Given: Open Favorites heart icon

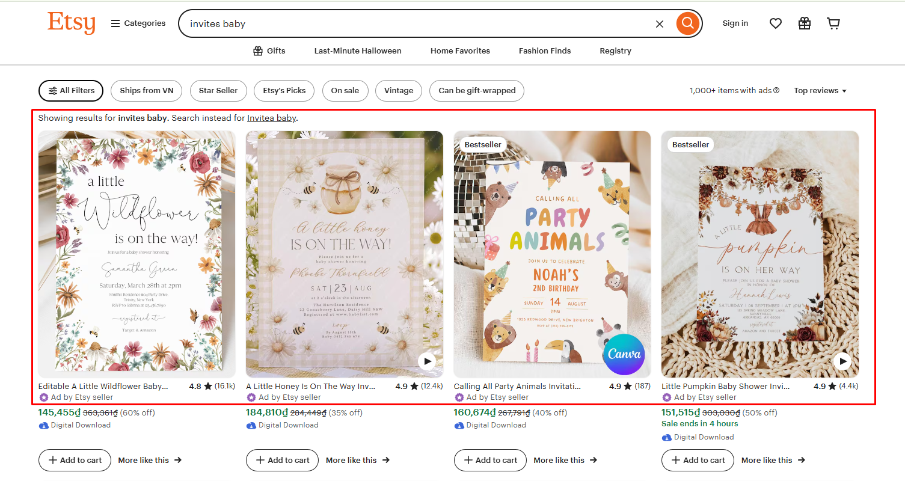Looking at the screenshot, I should click(x=776, y=23).
